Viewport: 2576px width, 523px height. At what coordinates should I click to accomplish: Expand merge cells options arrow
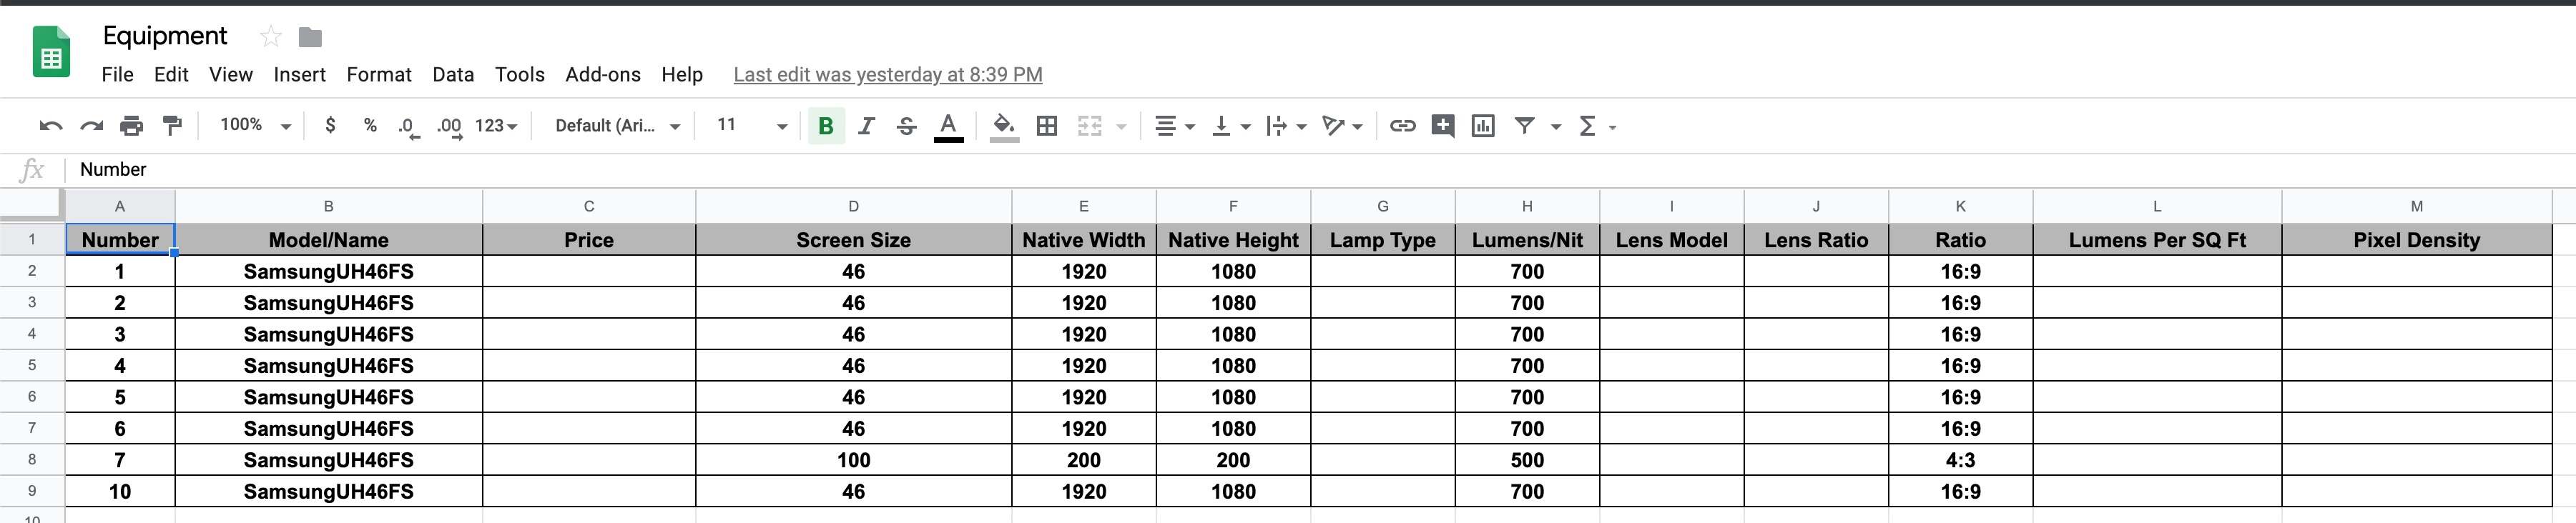[1121, 127]
